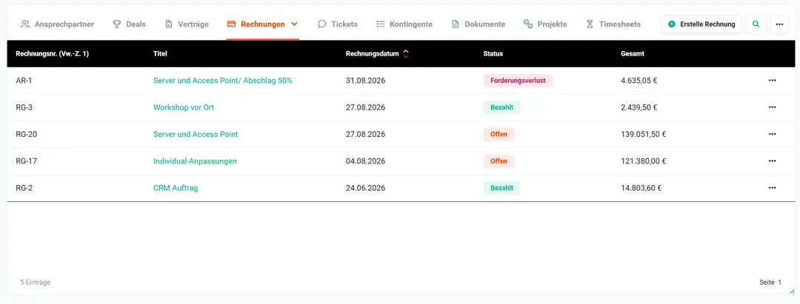Screen dimensions: 800x304
Task: Click the Bezahlt badge in RG-2 row
Action: (501, 188)
